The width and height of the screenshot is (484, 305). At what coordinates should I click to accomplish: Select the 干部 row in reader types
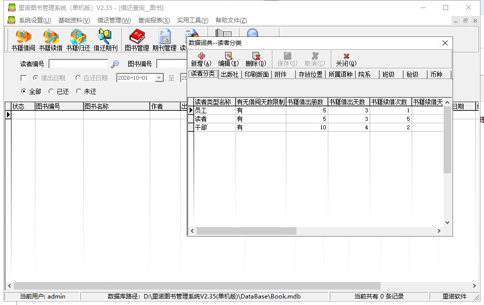click(x=315, y=127)
